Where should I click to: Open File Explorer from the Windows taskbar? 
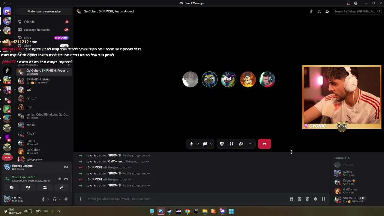point(205,211)
